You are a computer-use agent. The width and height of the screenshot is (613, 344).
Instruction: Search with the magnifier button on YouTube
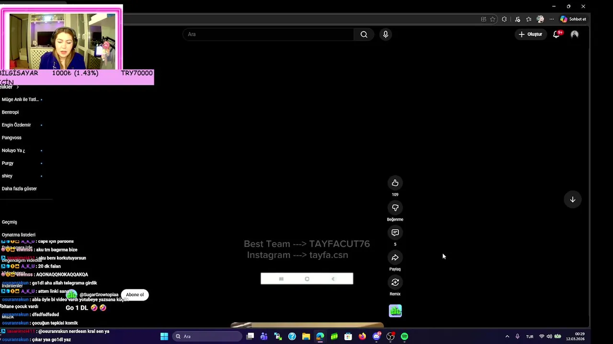[364, 34]
